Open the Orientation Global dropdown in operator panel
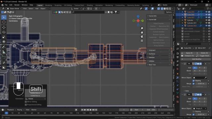The height and width of the screenshot is (119, 212). point(35,99)
